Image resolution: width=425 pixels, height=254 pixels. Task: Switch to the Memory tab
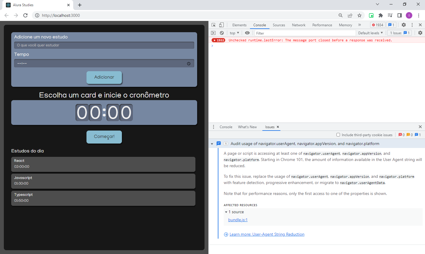click(x=345, y=25)
